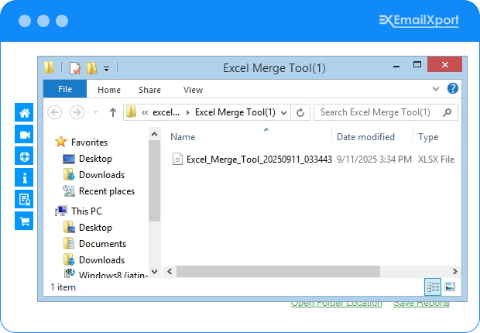The width and height of the screenshot is (480, 333).
Task: Open Recent places in Favorites
Action: pos(107,191)
